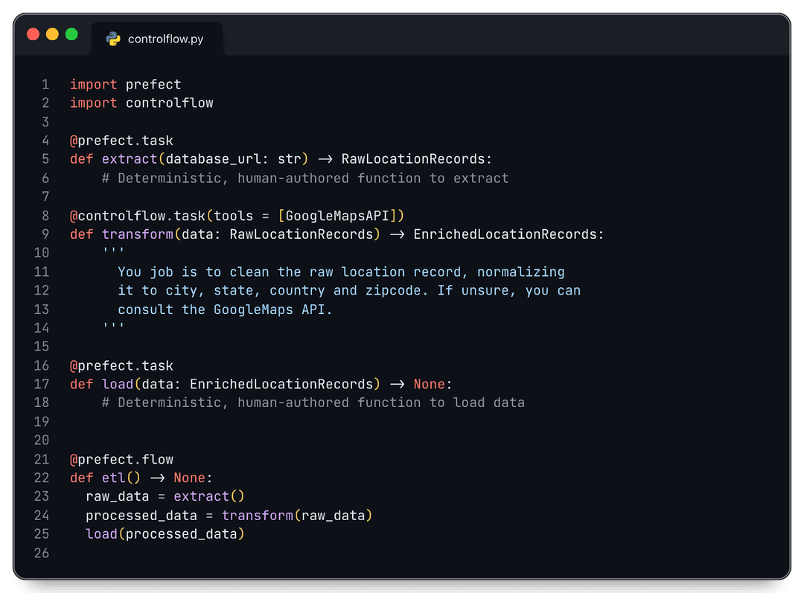
Task: Click the load(processed_data) call on line 25
Action: point(164,533)
